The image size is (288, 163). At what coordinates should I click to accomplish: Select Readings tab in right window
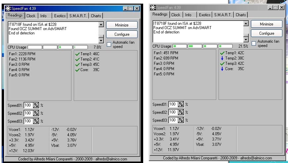point(160,14)
